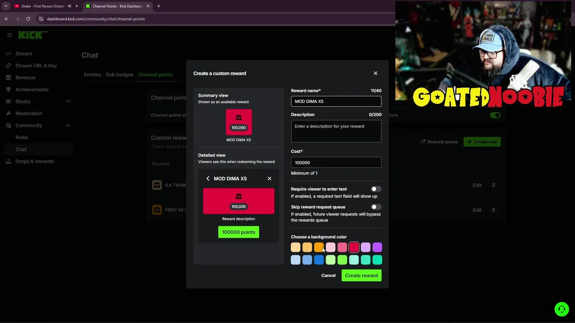Switch to the Emotes tab

coord(92,74)
